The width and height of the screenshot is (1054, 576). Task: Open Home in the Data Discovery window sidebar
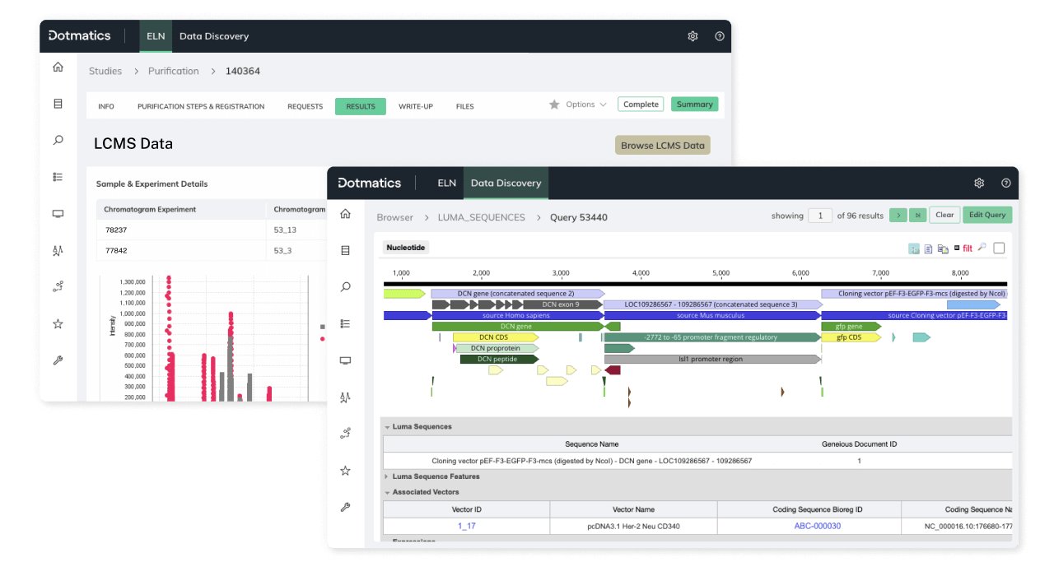click(x=345, y=214)
